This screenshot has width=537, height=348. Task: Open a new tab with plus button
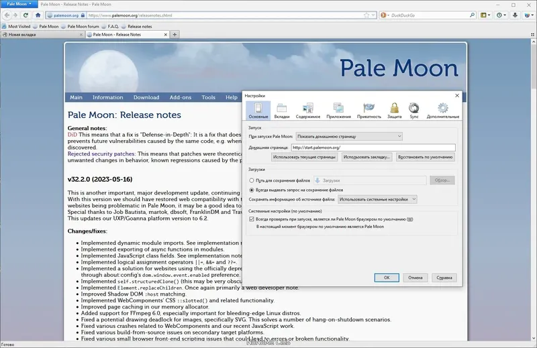175,35
